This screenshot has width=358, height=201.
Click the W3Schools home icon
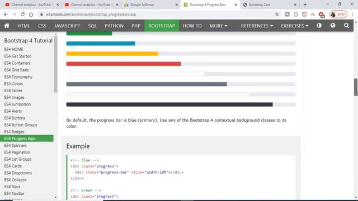pos(7,26)
